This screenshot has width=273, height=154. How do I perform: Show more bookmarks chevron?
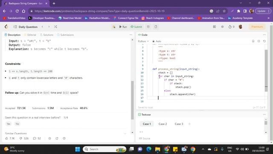268,18
